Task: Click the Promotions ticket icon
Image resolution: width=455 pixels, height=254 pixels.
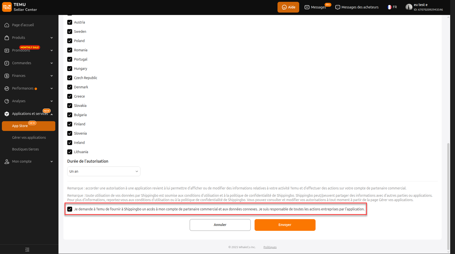Action: (7, 50)
